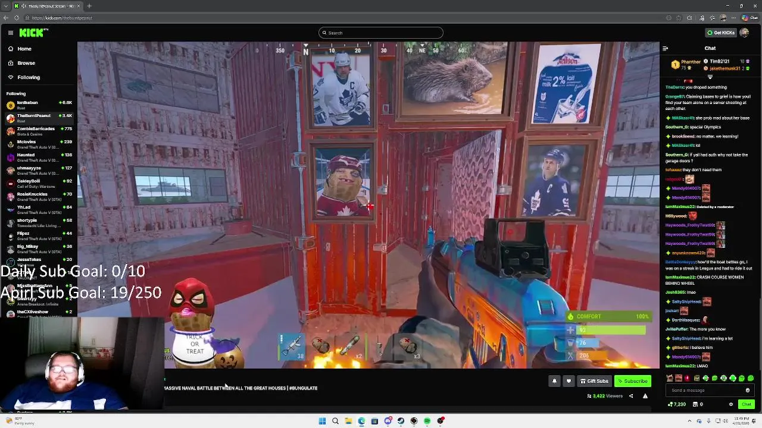Click the 7,230 channel points icon
The width and height of the screenshot is (762, 428).
point(676,404)
